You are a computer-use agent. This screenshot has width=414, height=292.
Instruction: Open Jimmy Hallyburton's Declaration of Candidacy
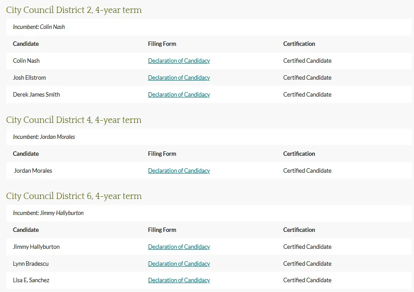[x=179, y=247]
